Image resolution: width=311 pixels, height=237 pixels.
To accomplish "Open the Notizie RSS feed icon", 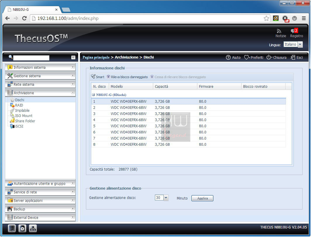I will 279,31.
